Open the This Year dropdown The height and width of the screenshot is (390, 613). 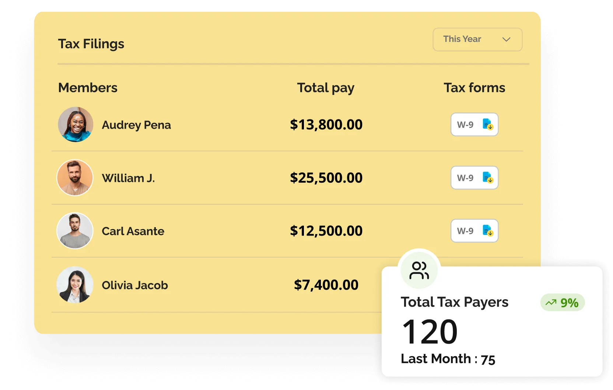(477, 39)
